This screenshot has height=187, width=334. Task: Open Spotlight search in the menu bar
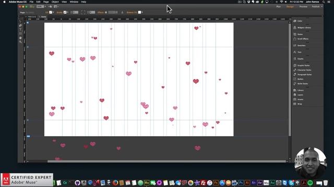pyautogui.click(x=324, y=2)
